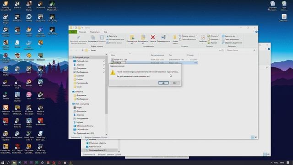
Task: Open the Простой доступ dropdown
Action: tap(188, 39)
